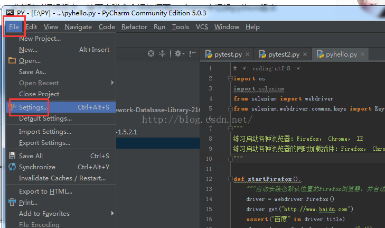Open the View menu
Viewport: 385px width, 228px height.
point(51,27)
